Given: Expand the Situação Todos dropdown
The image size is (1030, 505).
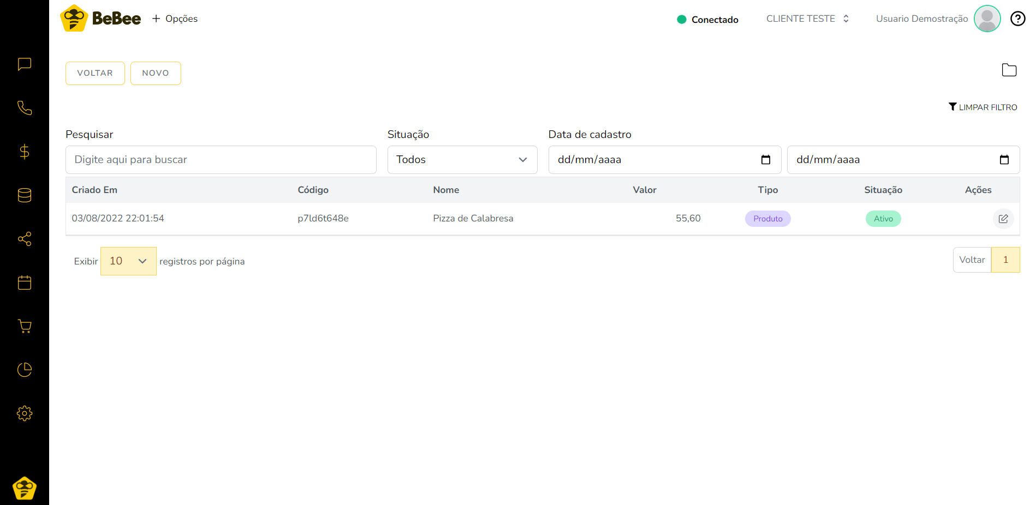Looking at the screenshot, I should [x=462, y=160].
